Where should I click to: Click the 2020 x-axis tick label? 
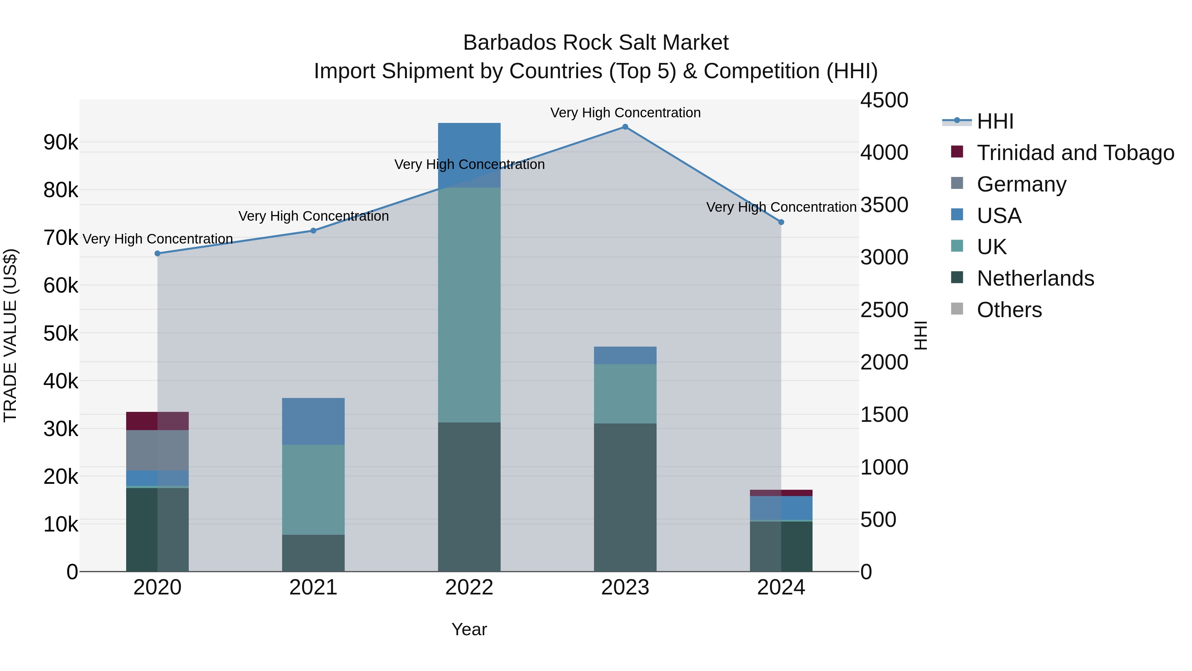(157, 587)
